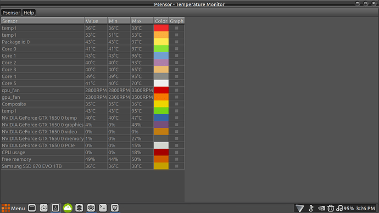379x213 pixels.
Task: Click the 3500RPM max value
Action: pos(142,97)
